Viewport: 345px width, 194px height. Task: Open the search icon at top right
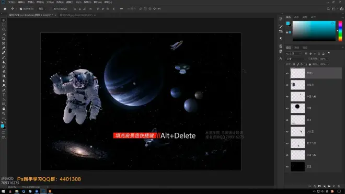click(328, 9)
